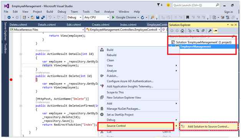This screenshot has width=241, height=138.
Task: Open the Miscellaneous Files dropdown
Action: click(x=47, y=30)
